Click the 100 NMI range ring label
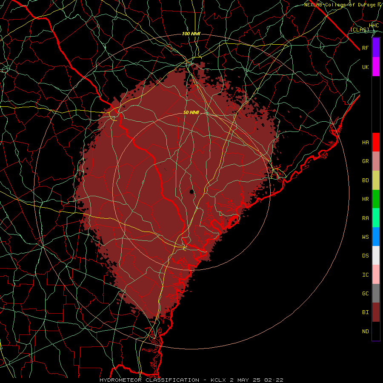This screenshot has height=383, width=383. [191, 34]
